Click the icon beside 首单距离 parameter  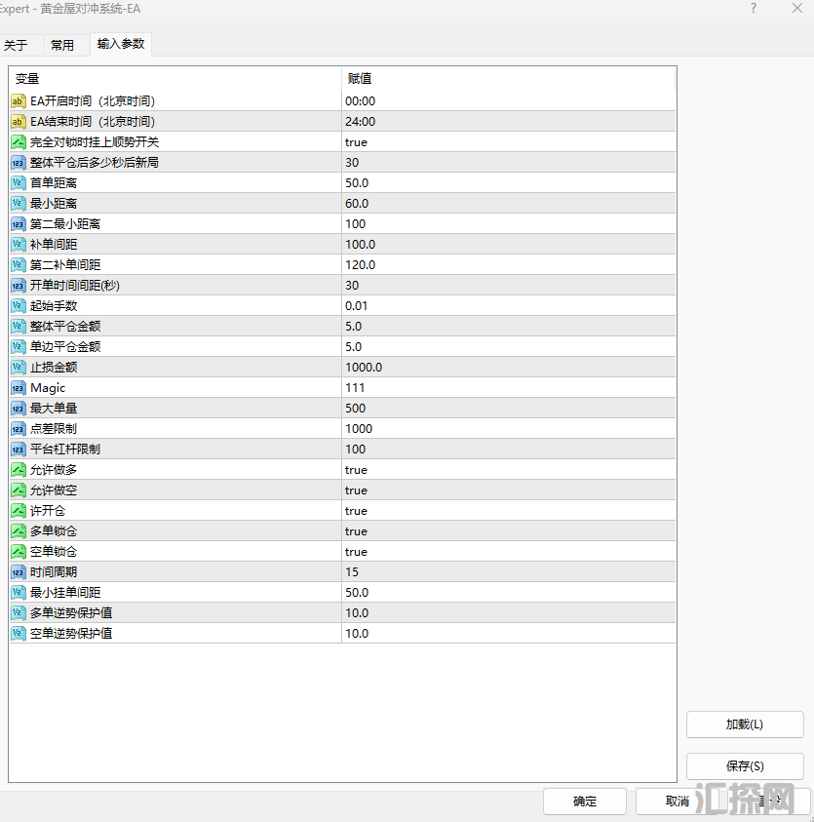[x=19, y=183]
